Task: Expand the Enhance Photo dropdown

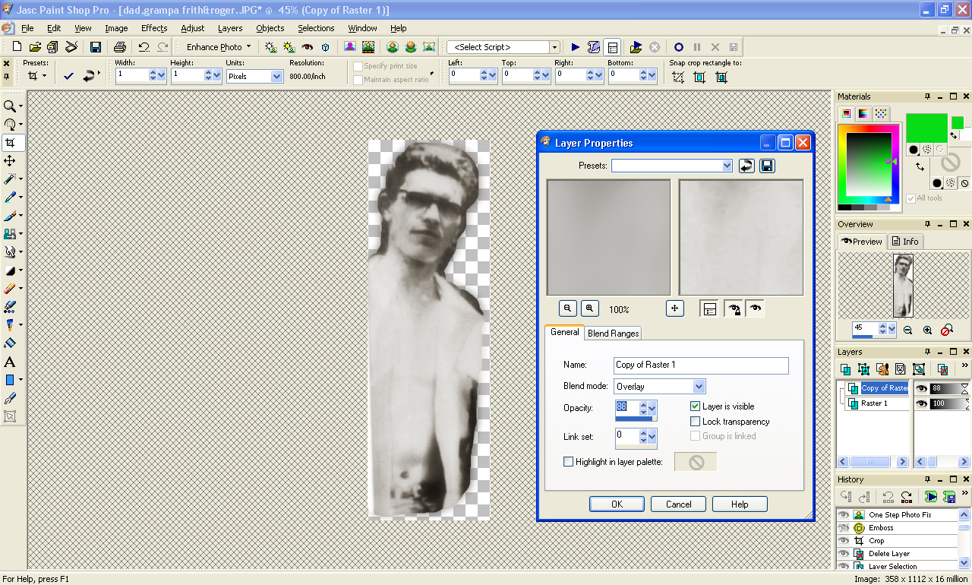Action: click(248, 47)
